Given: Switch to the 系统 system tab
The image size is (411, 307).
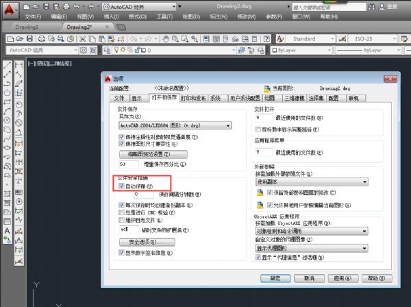Looking at the screenshot, I should point(216,98).
